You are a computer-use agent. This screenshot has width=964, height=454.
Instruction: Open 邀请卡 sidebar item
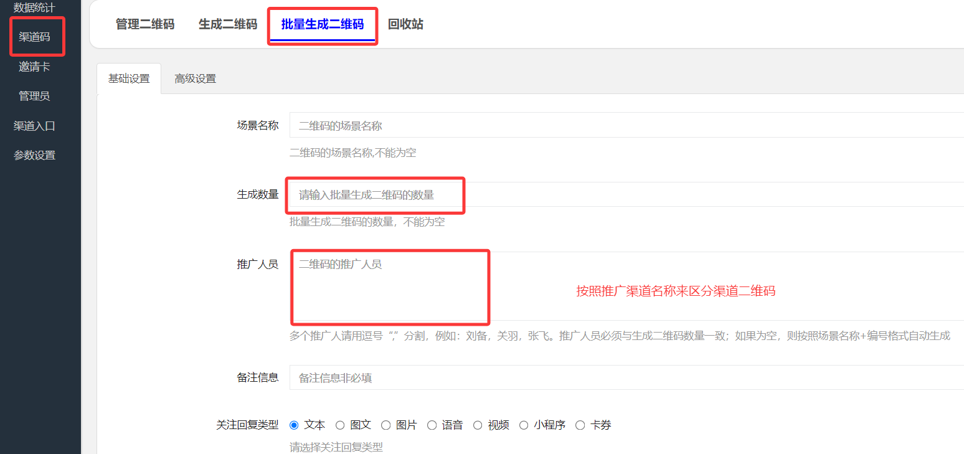[x=34, y=67]
